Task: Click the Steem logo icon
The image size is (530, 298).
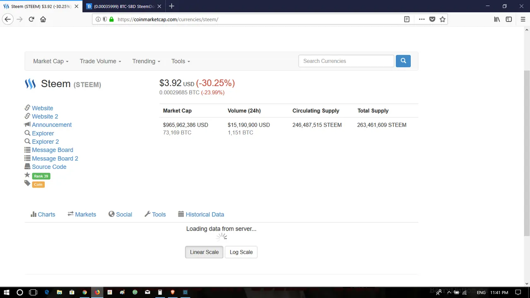Action: (30, 84)
